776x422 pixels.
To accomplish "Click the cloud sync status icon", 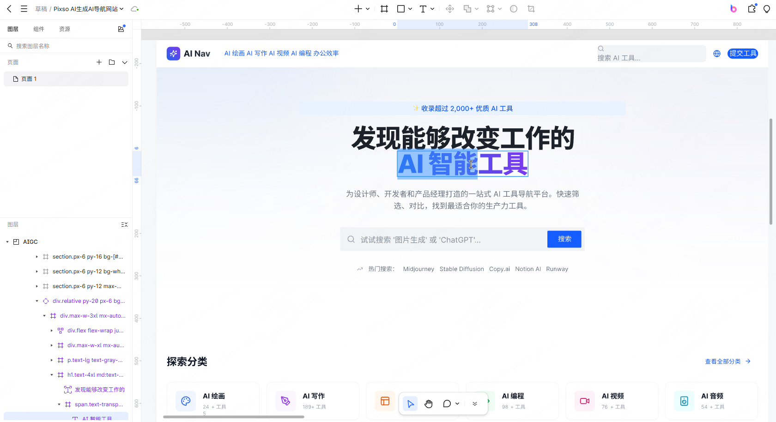I will (x=134, y=9).
